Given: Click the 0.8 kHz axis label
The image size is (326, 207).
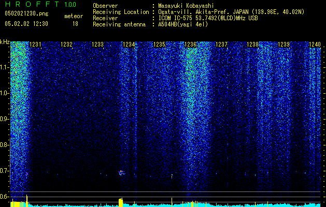Looking at the screenshot, I should click(5, 145).
